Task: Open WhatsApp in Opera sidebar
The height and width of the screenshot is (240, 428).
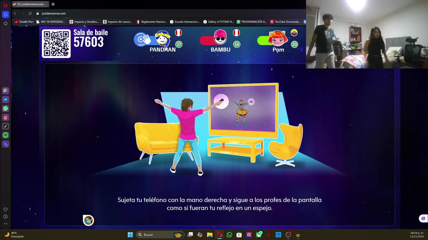Action: 5,108
